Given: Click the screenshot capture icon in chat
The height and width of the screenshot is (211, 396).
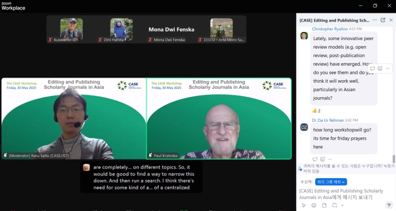Looking at the screenshot, I should coord(334,205).
